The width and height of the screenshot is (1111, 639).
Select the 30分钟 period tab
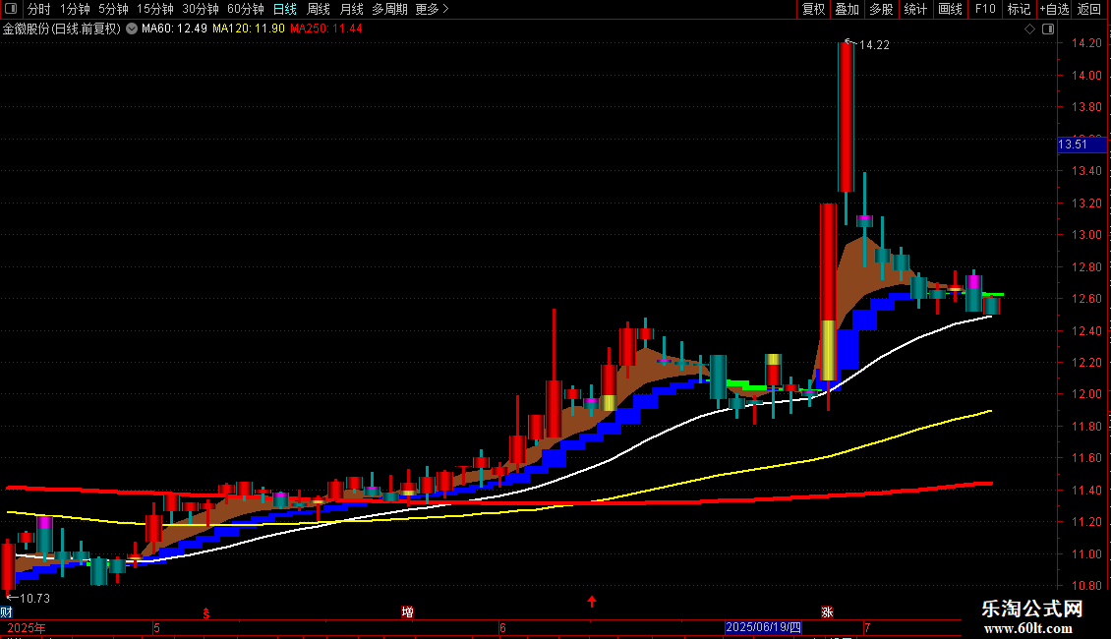coord(201,9)
